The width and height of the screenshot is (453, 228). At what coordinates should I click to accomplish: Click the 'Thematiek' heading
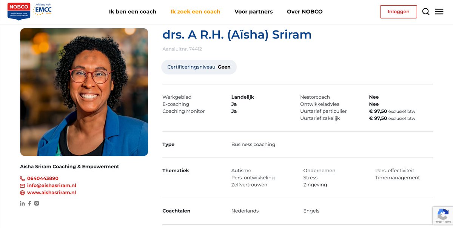176,171
